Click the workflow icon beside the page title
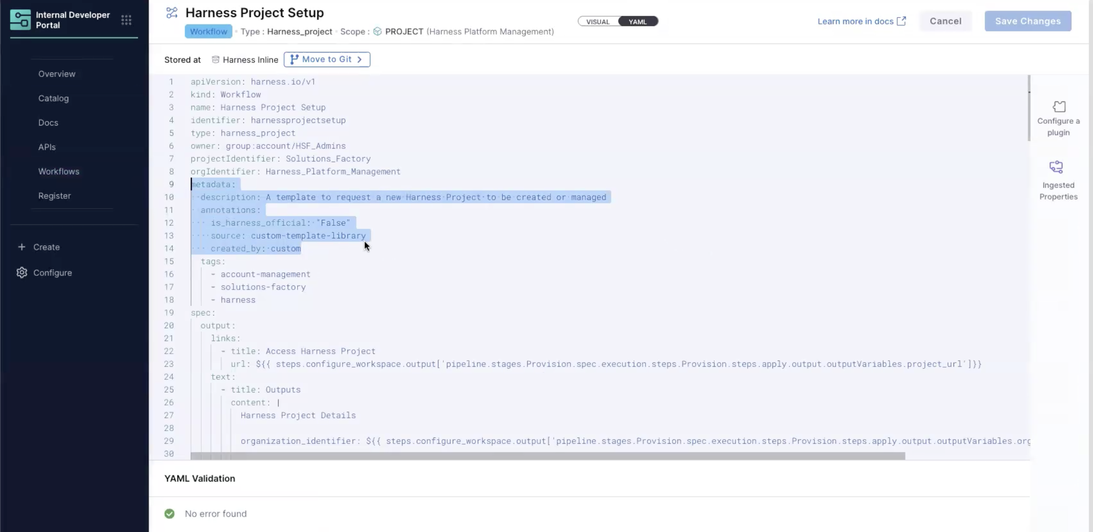 pos(172,13)
